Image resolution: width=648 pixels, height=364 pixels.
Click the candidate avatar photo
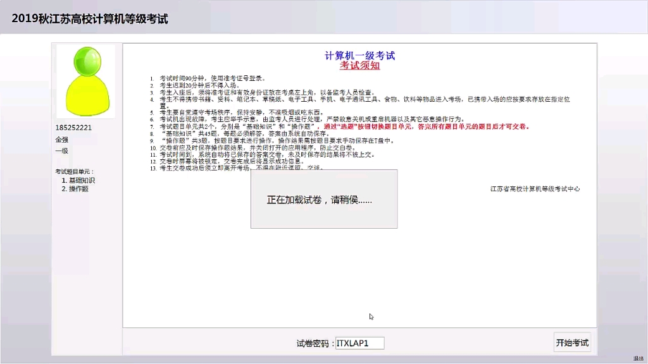point(85,80)
